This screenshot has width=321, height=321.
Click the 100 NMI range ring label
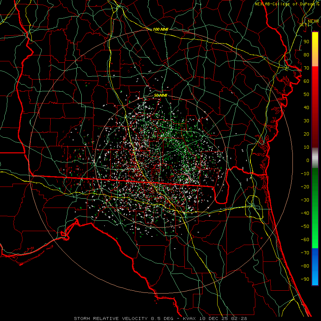[x=160, y=29]
